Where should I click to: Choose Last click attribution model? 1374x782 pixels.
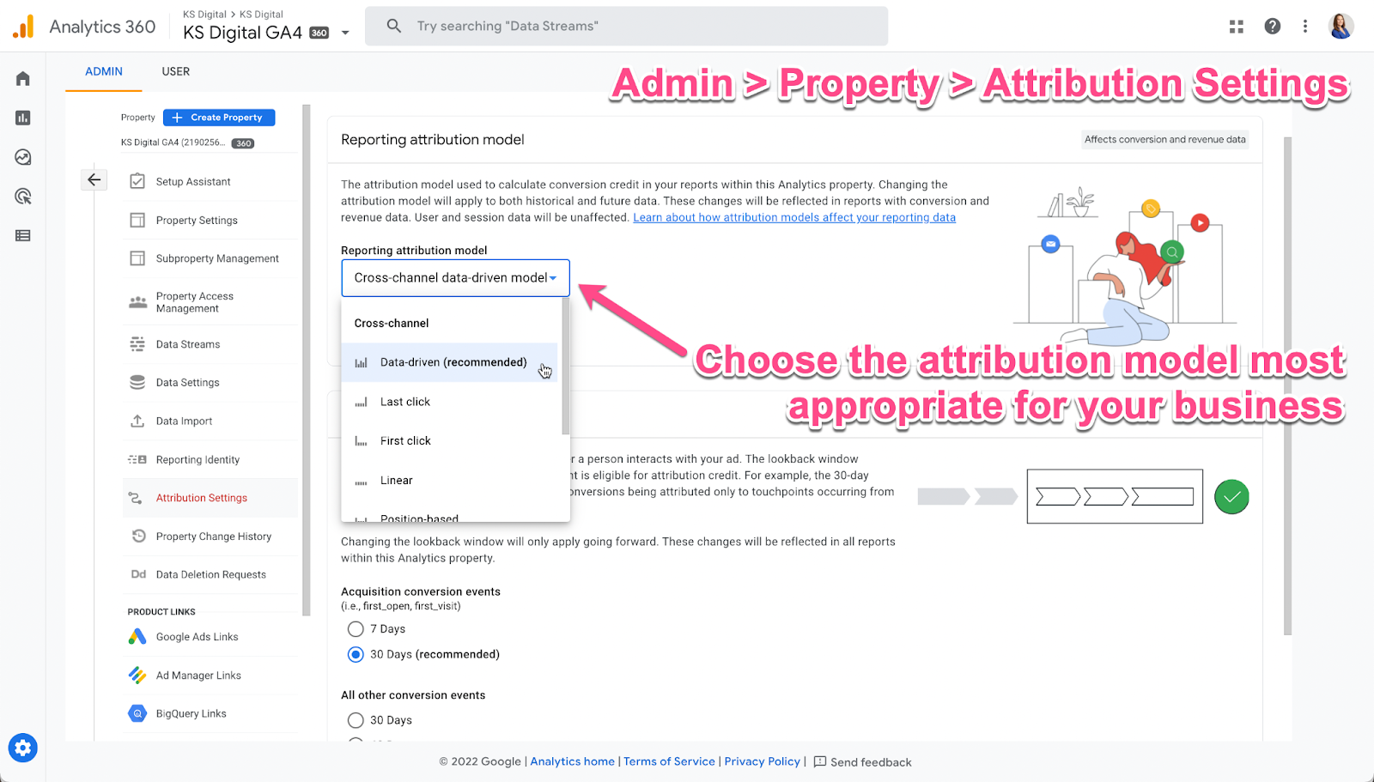(x=450, y=402)
